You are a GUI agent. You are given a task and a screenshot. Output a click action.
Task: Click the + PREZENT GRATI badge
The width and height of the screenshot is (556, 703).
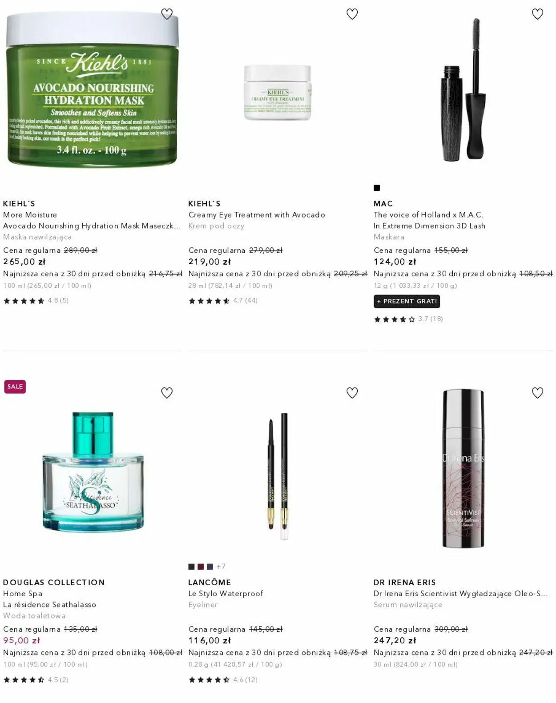tap(407, 301)
